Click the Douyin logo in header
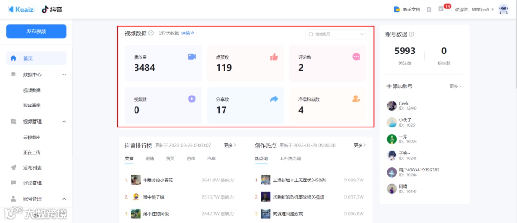This screenshot has width=517, height=223. pos(52,9)
